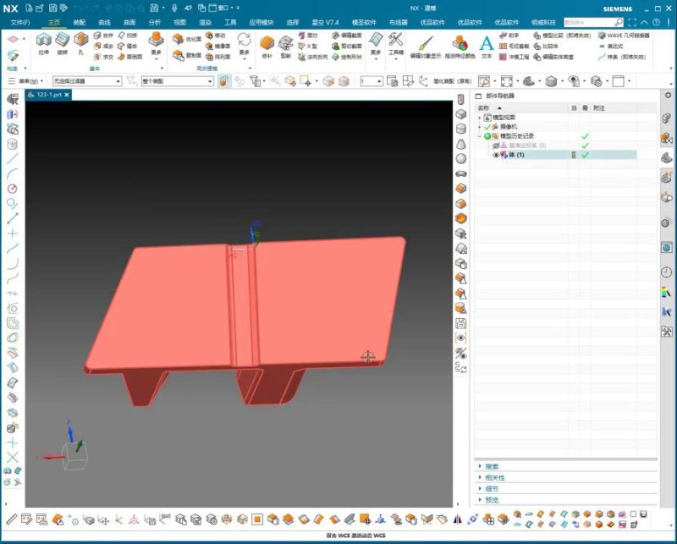Open the 文本 (Text) tool
The image size is (677, 544).
click(x=487, y=44)
